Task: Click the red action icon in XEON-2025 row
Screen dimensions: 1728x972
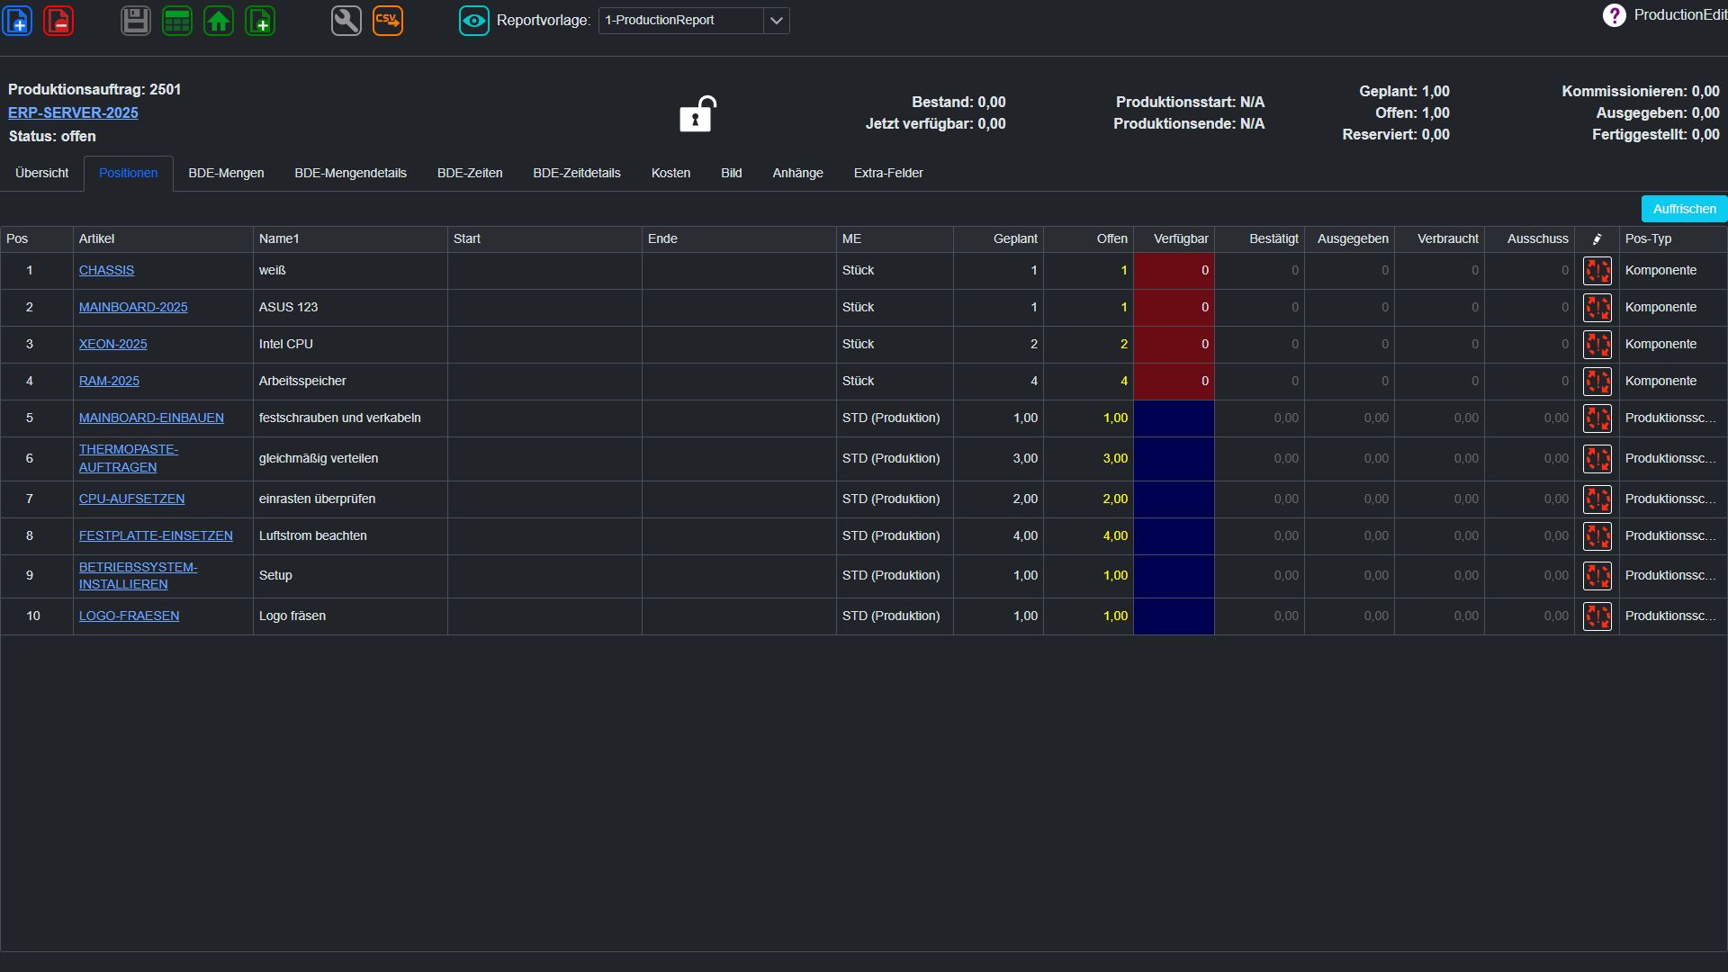Action: click(x=1597, y=345)
